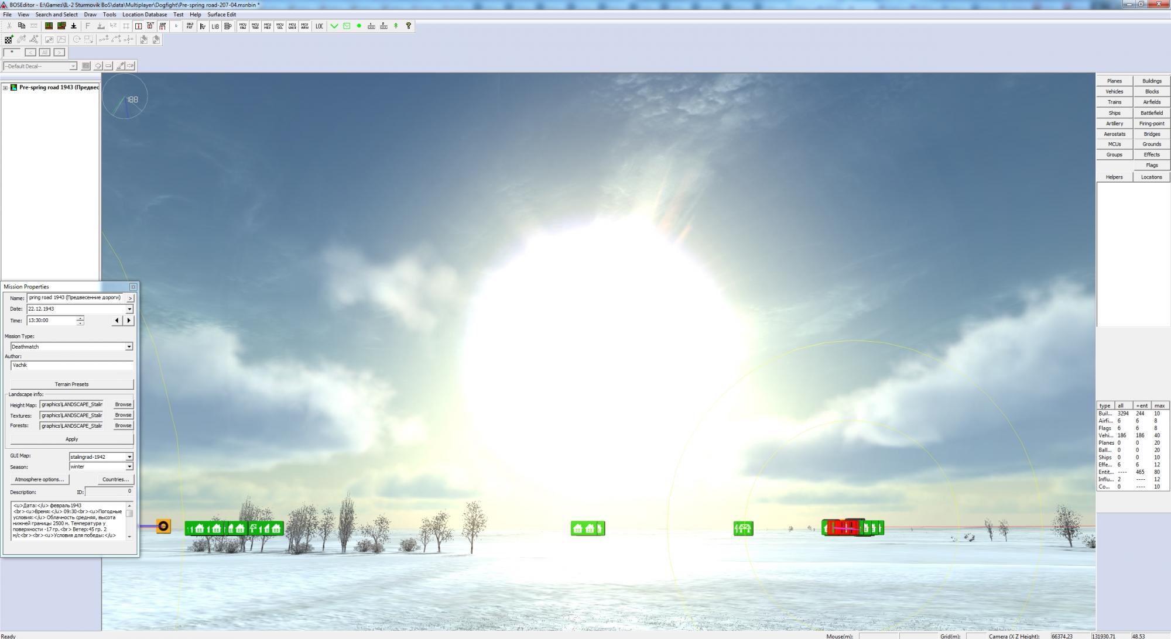Toggle the OBJ FILT filter icon
1171x639 pixels.
[190, 26]
